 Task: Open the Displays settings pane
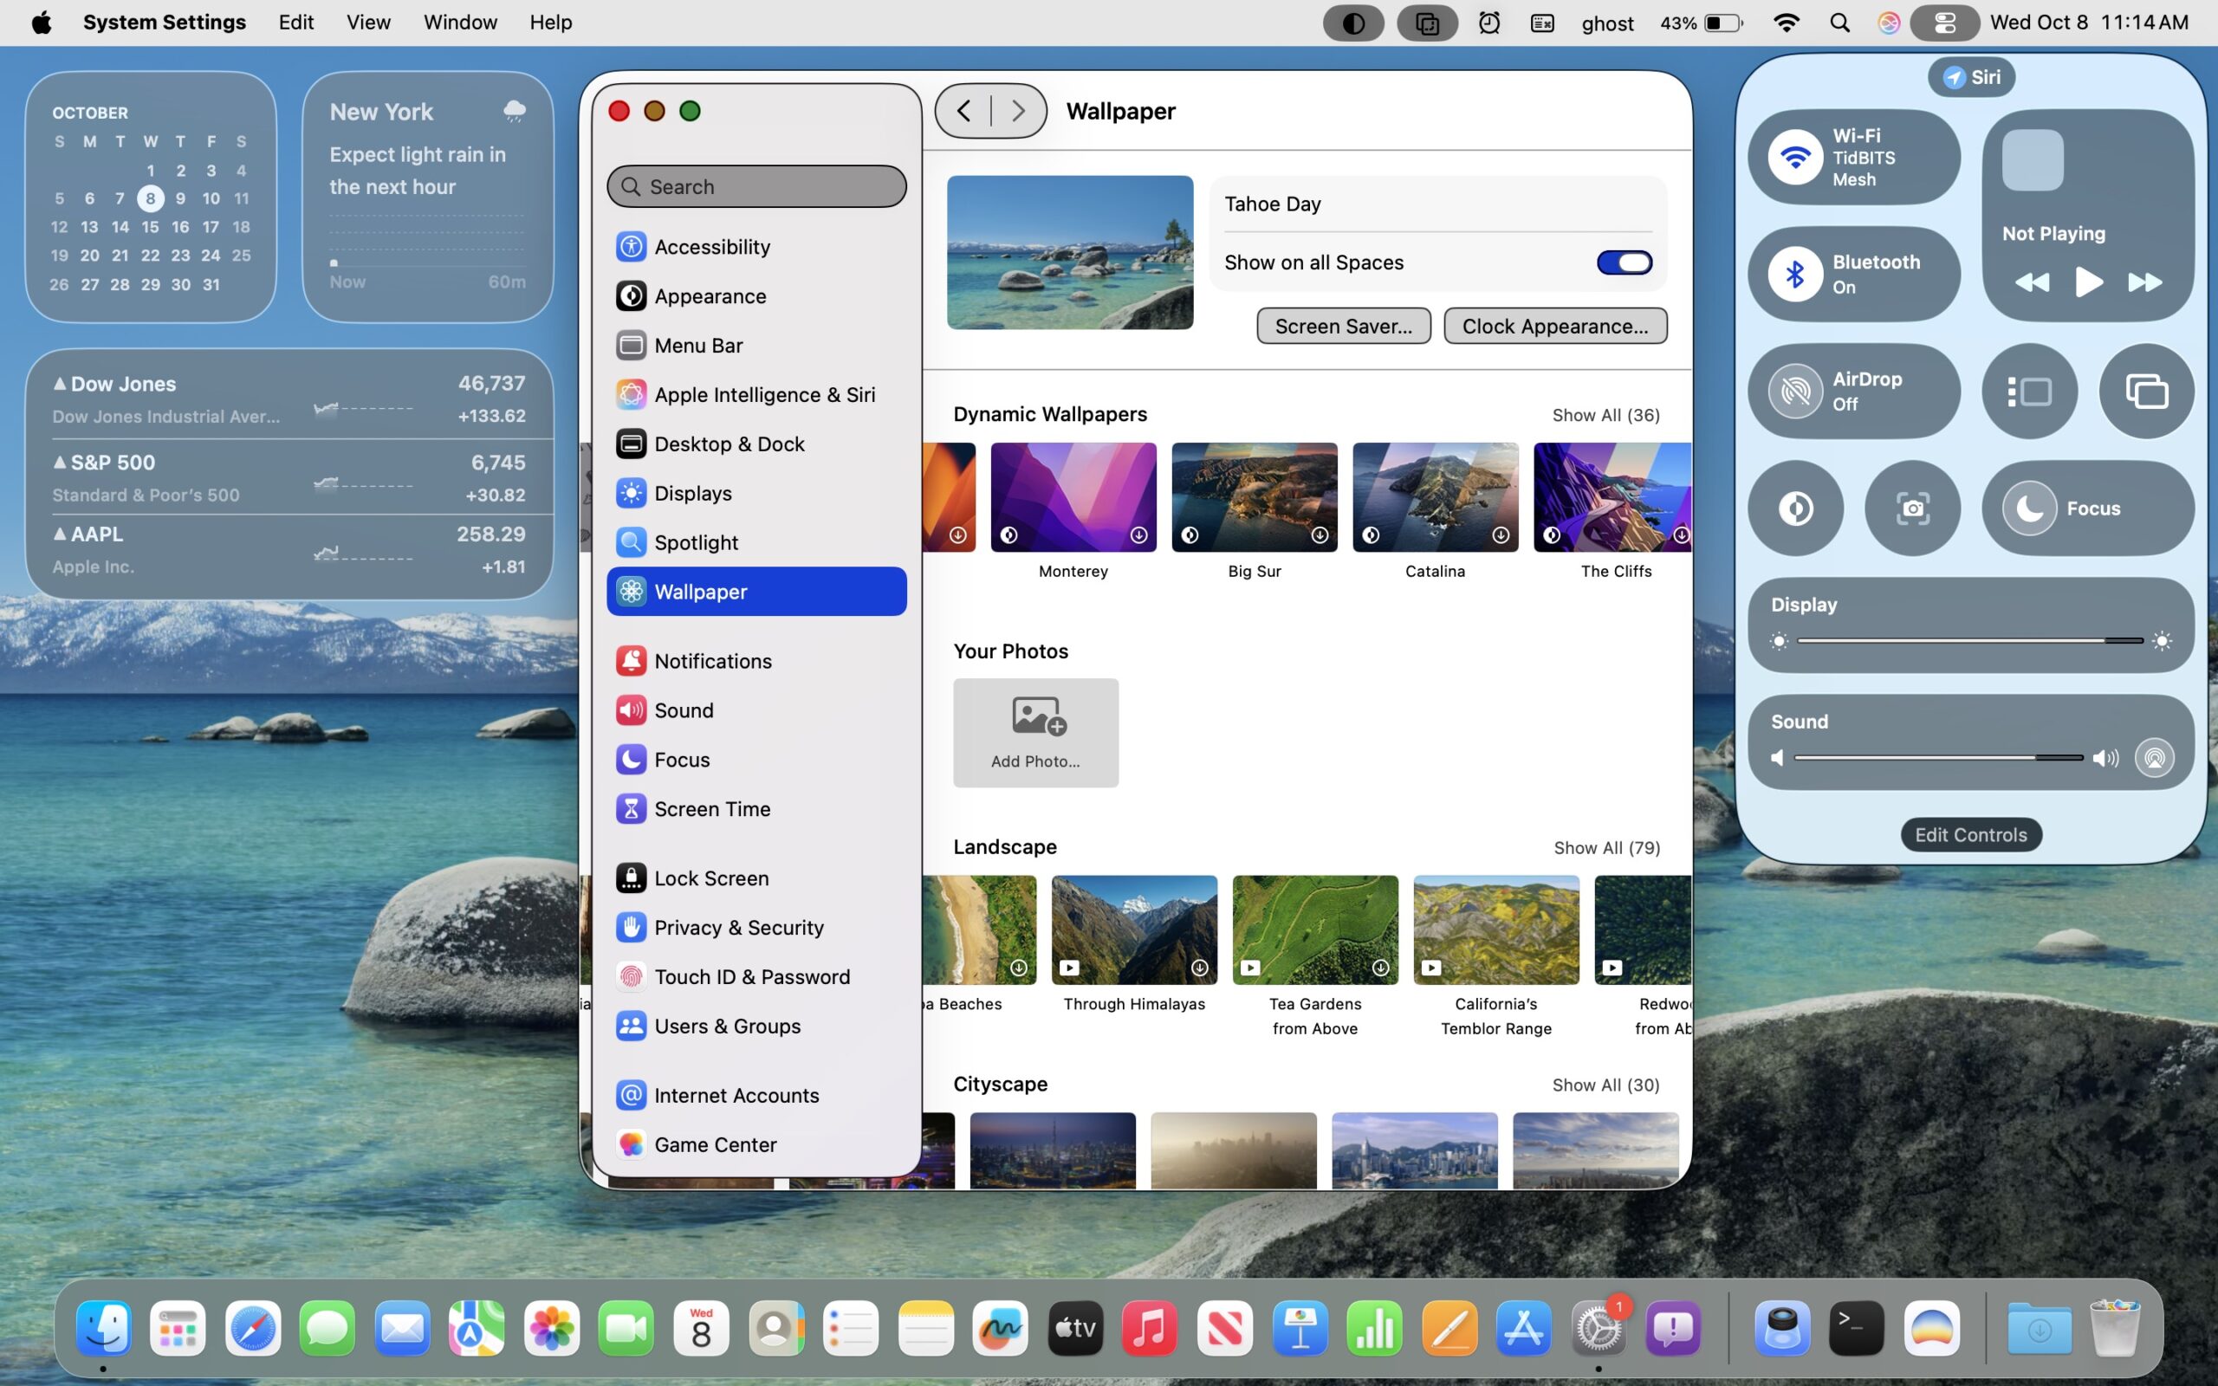[692, 493]
